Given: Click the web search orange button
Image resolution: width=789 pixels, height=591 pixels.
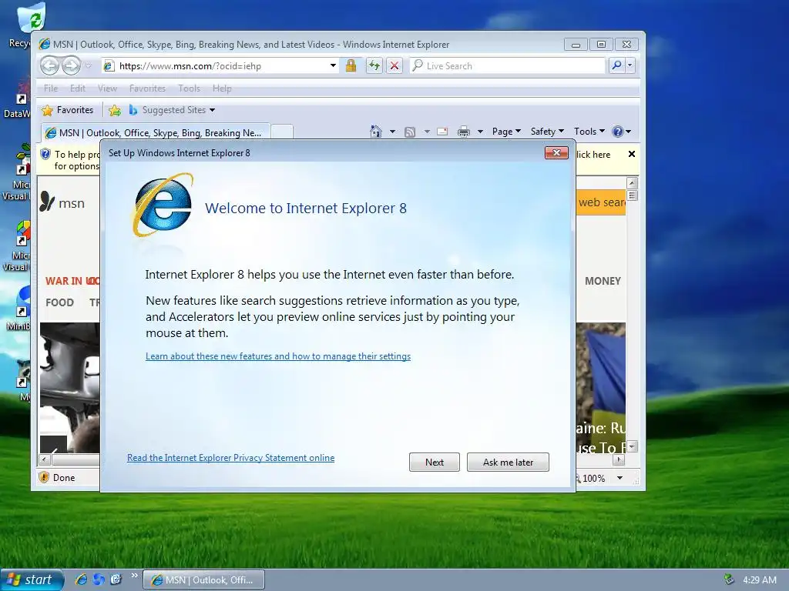Looking at the screenshot, I should tap(601, 202).
